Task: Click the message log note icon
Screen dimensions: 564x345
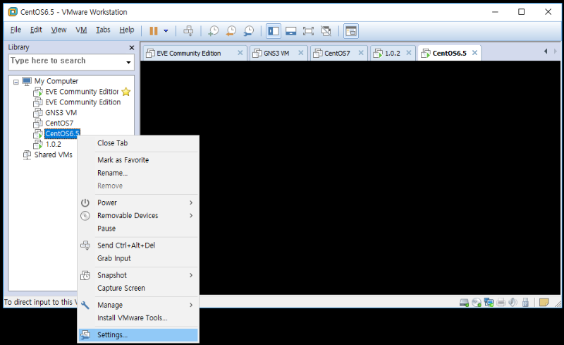Action: [x=544, y=303]
